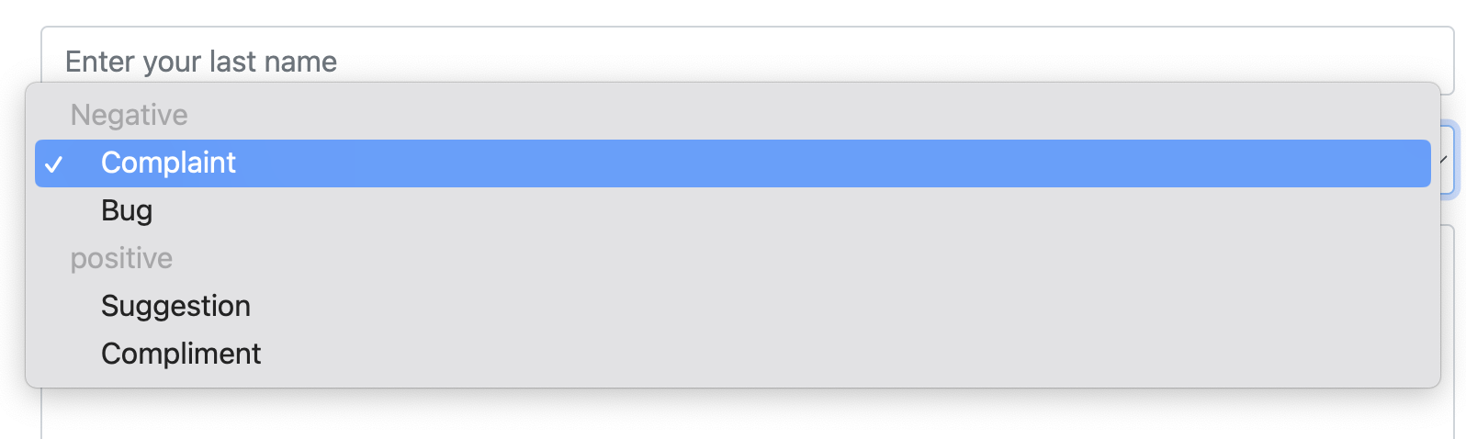Screen dimensions: 1466x439
Task: Click the checkmark beside Complaint
Action: click(54, 164)
